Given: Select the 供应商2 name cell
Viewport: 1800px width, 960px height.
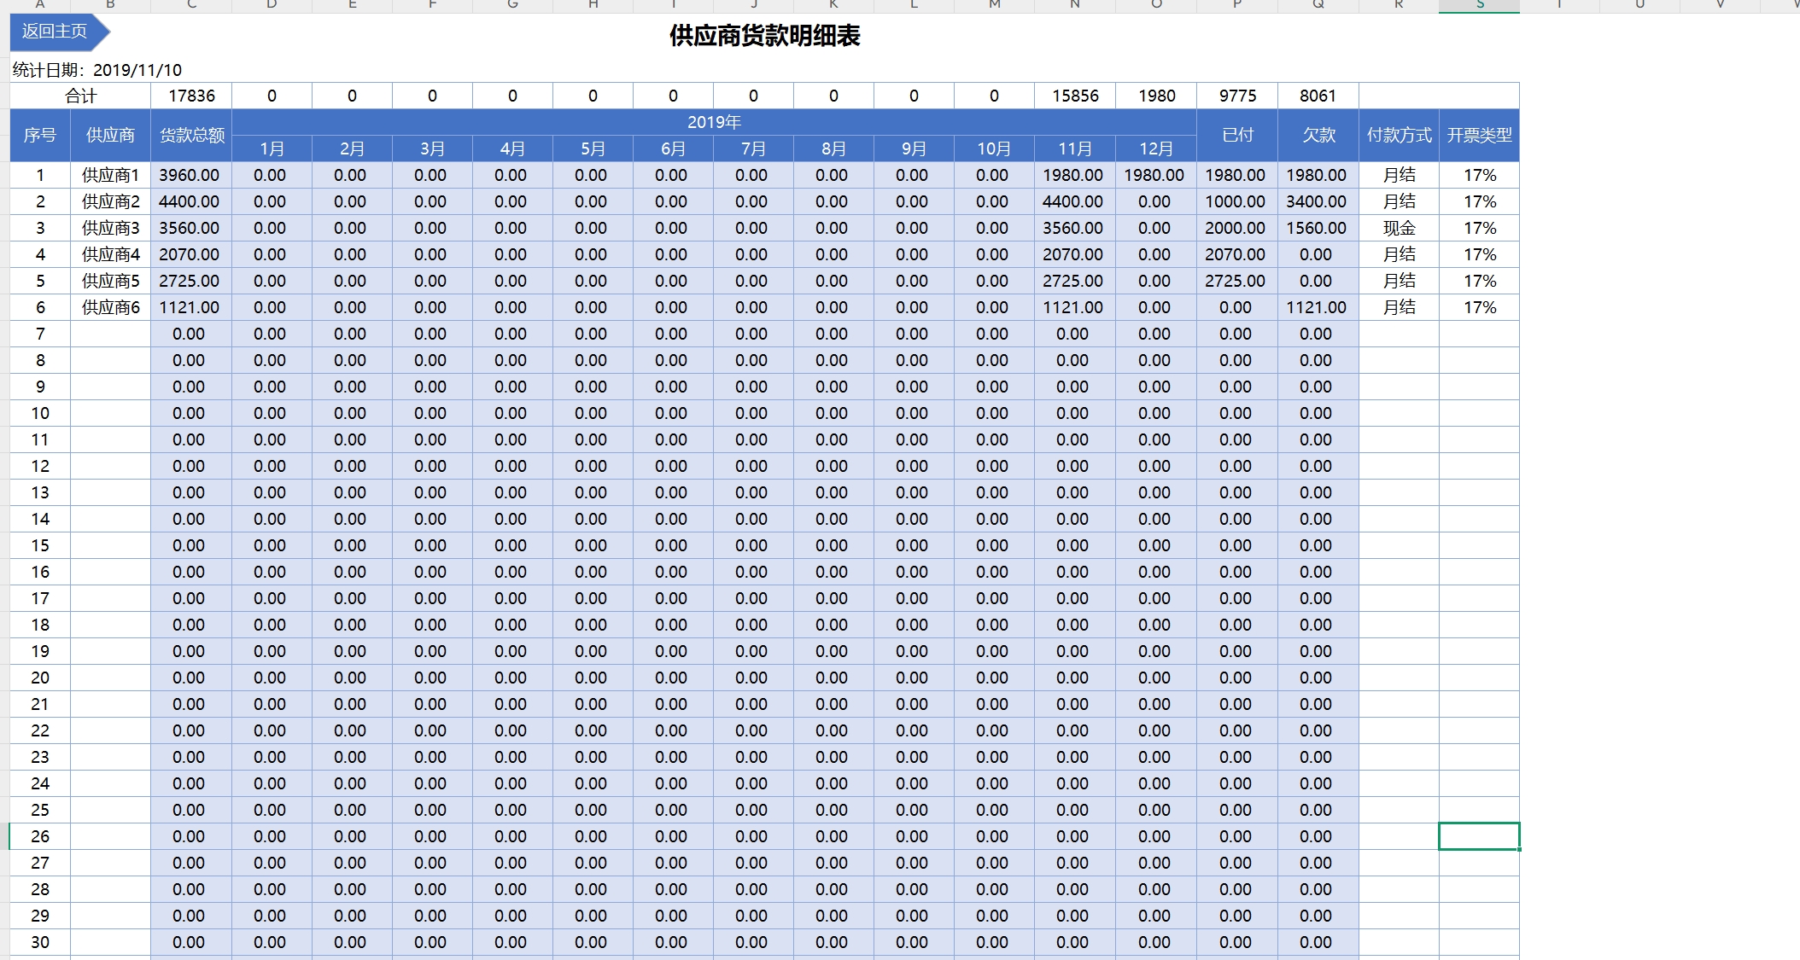Looking at the screenshot, I should (x=110, y=201).
